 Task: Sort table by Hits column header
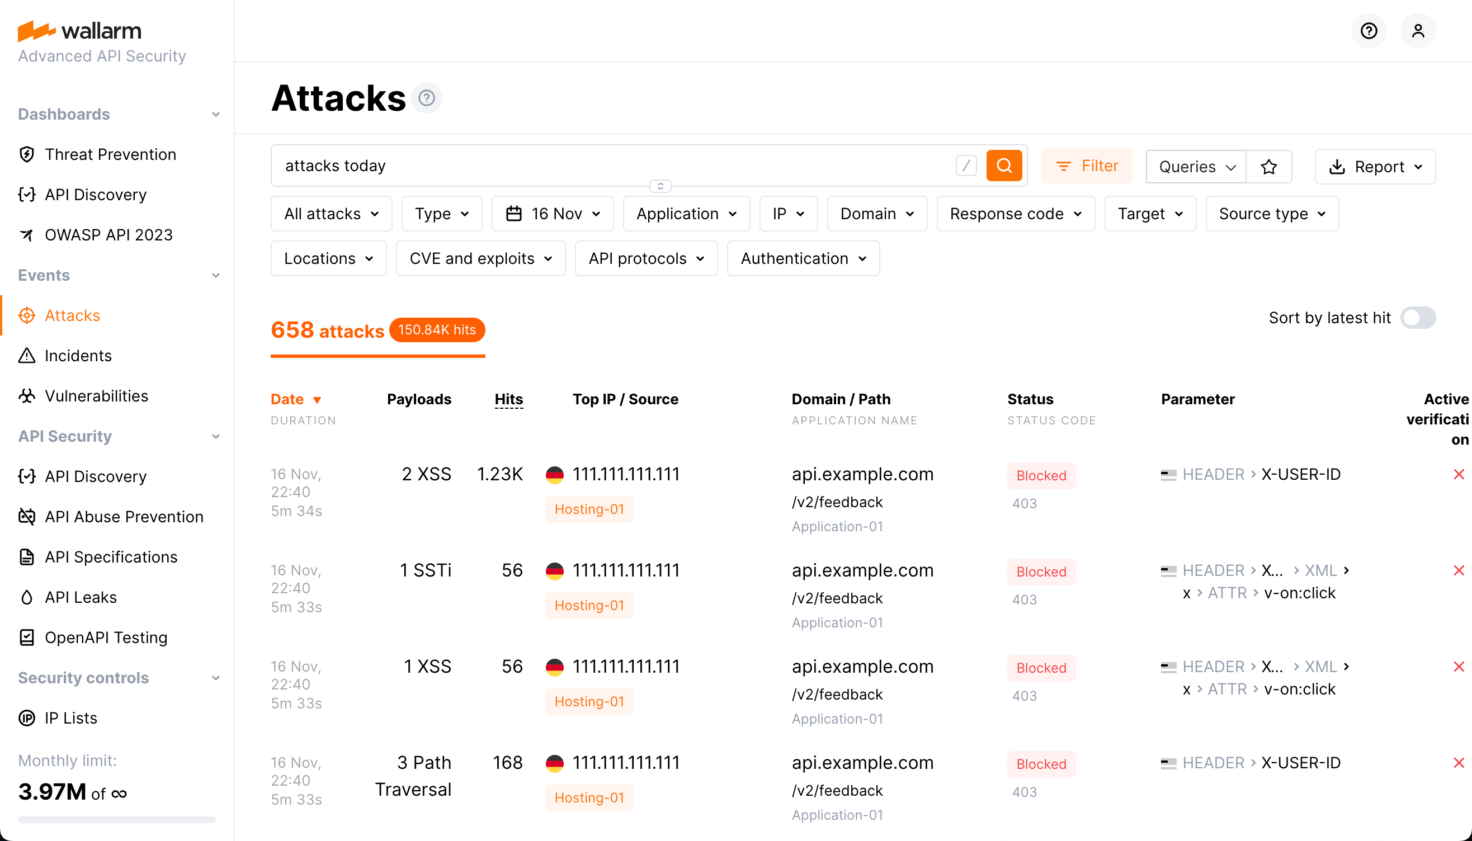(508, 399)
